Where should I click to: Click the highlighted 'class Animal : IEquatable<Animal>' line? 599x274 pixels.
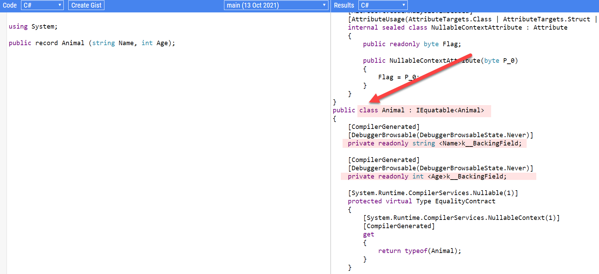coord(422,110)
